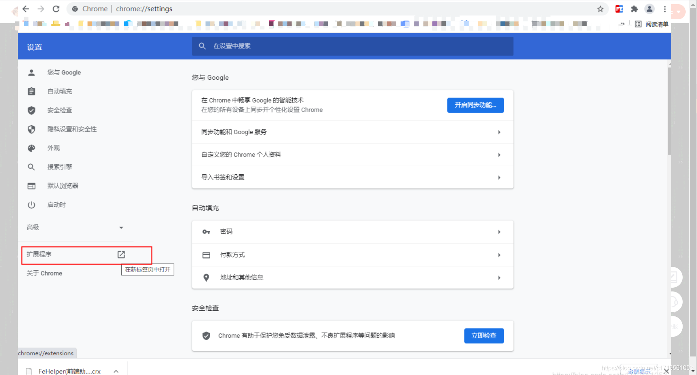Image resolution: width=697 pixels, height=375 pixels.
Task: Select the 外观 palette icon in sidebar
Action: [x=31, y=148]
